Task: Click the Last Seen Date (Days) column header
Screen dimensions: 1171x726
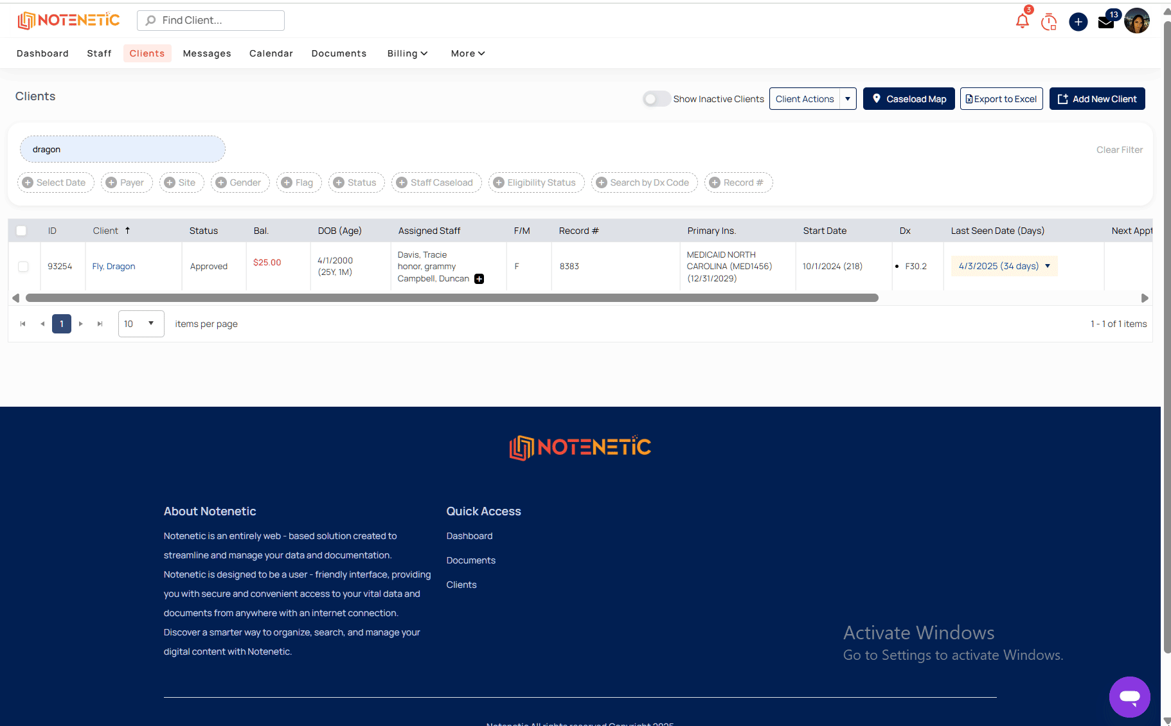Action: pos(997,231)
